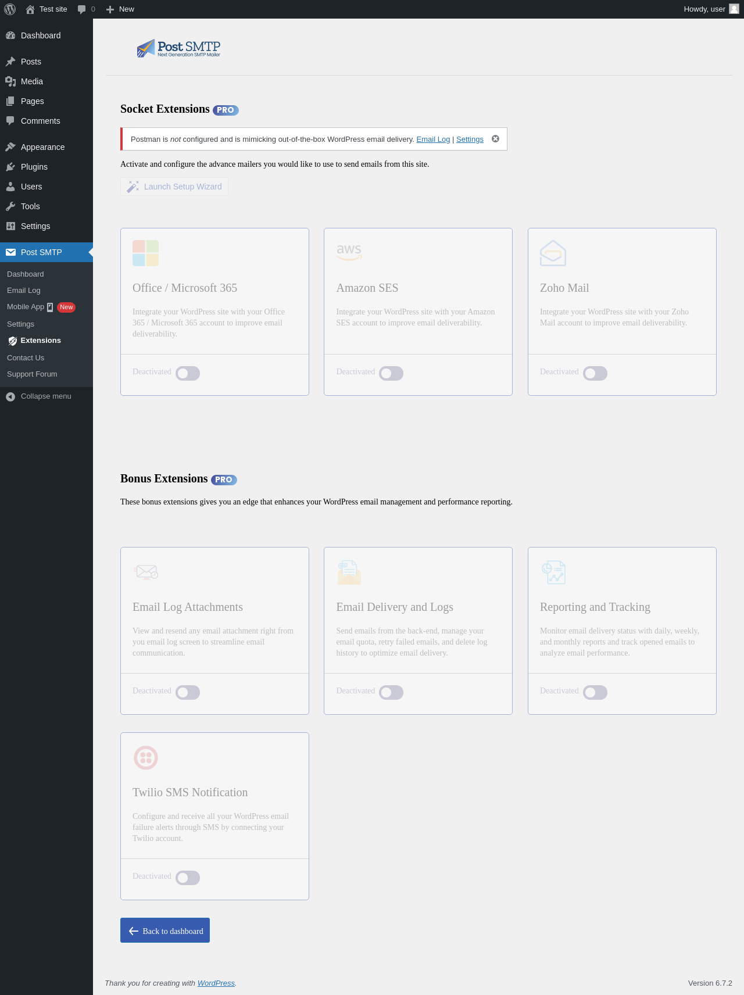Click the Zoho Mail envelope icon
The height and width of the screenshot is (995, 744).
click(553, 253)
